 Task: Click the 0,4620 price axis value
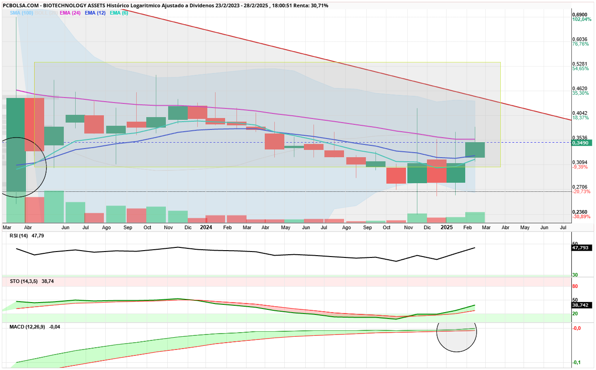tap(580, 88)
